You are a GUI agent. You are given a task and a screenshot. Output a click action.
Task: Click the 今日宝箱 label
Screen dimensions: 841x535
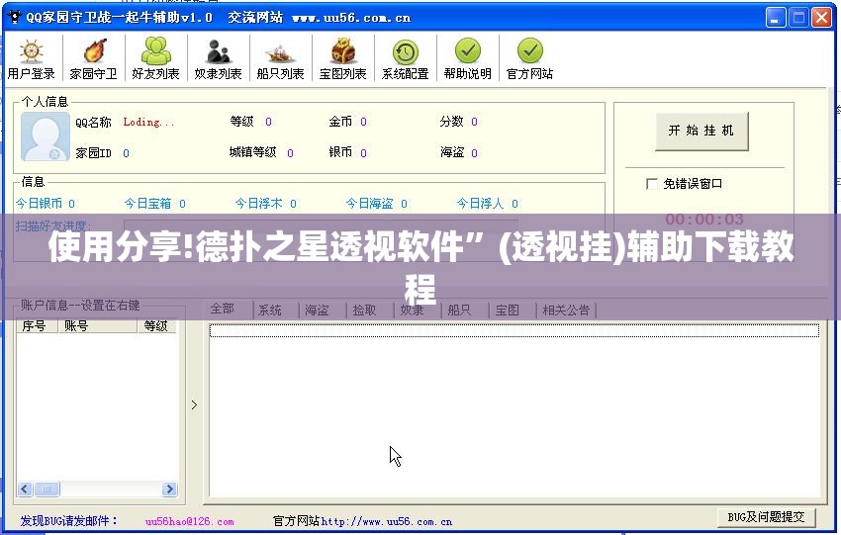click(x=148, y=204)
